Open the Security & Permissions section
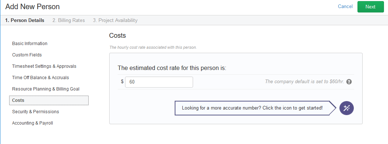388x144 pixels. 36,112
